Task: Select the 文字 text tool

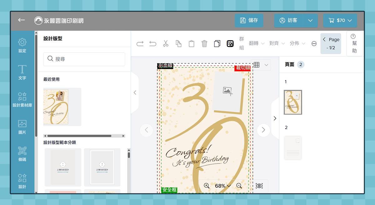Action: pyautogui.click(x=22, y=73)
